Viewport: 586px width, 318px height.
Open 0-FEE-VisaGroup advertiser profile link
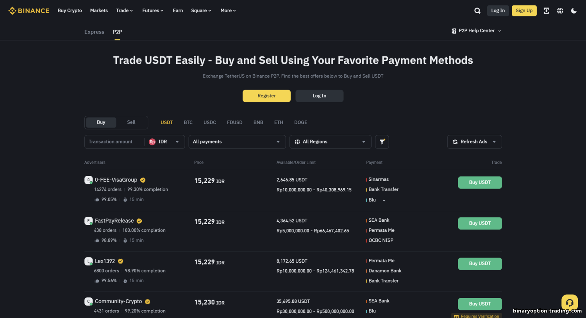point(116,180)
